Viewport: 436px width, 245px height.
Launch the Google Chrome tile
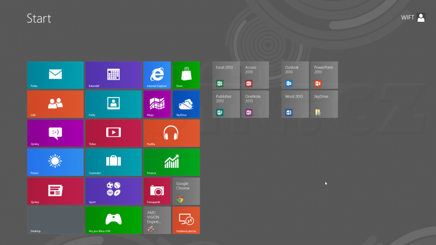[186, 191]
